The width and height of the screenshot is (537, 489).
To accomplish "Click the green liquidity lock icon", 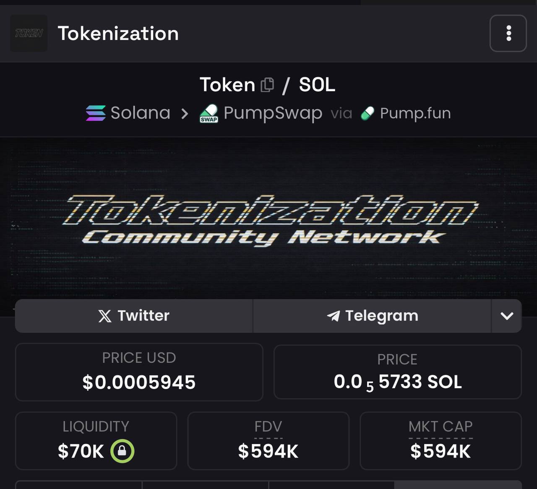I will tap(122, 451).
